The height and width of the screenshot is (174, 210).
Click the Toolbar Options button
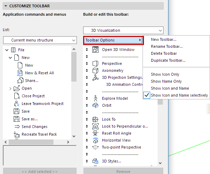click(113, 40)
